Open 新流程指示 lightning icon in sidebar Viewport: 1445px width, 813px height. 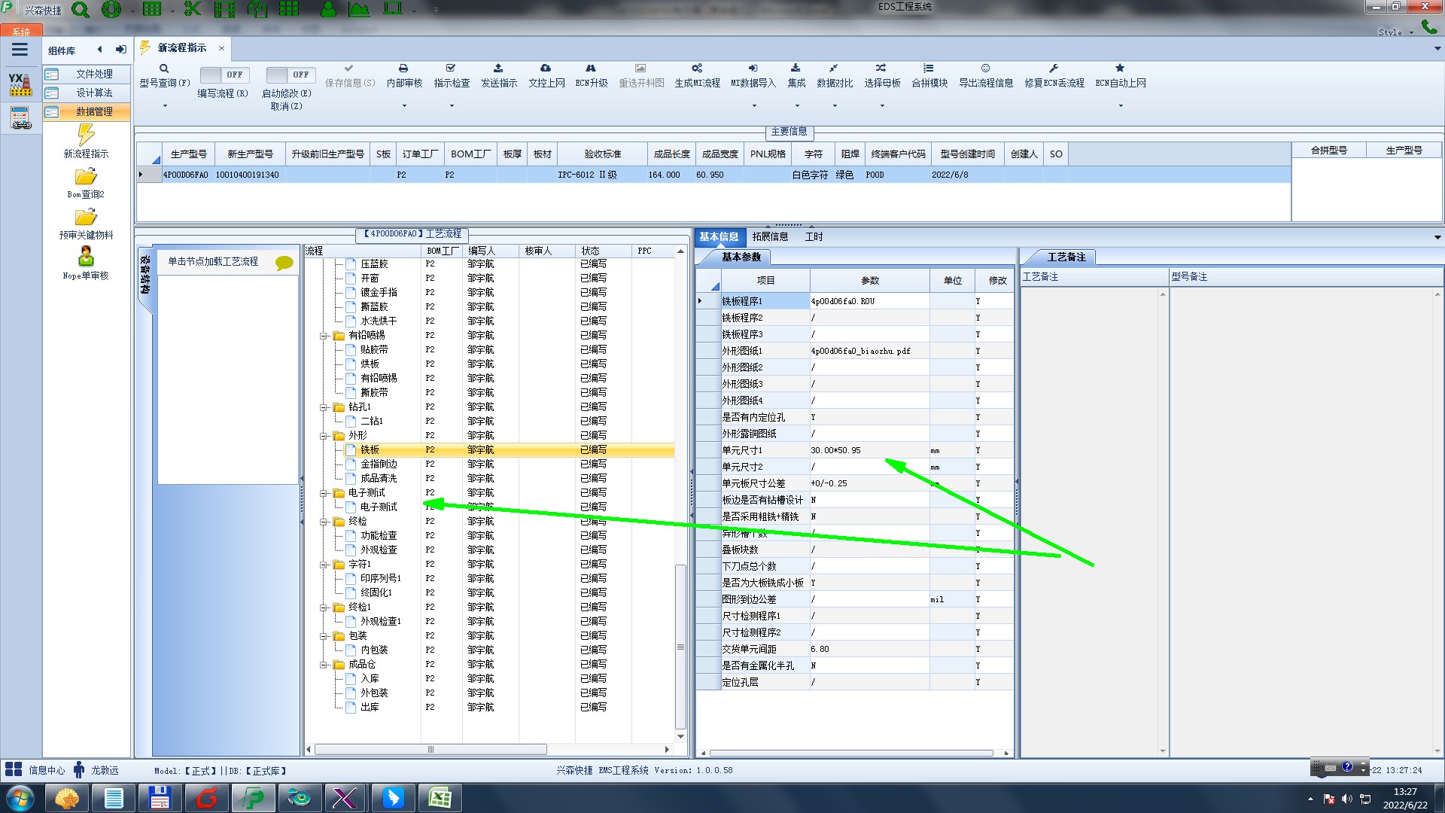tap(86, 135)
